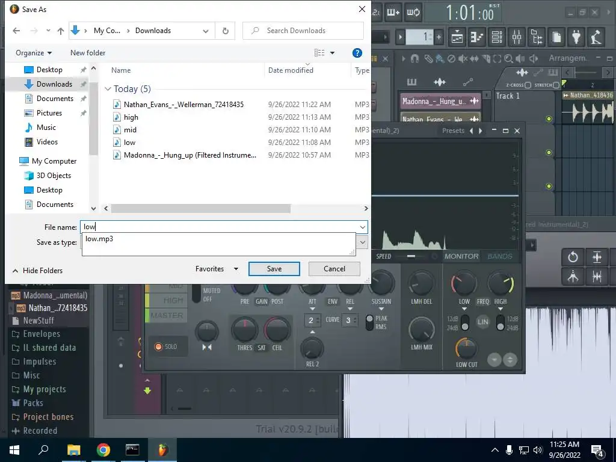Toggle the LIN button in Maximus

(x=483, y=322)
